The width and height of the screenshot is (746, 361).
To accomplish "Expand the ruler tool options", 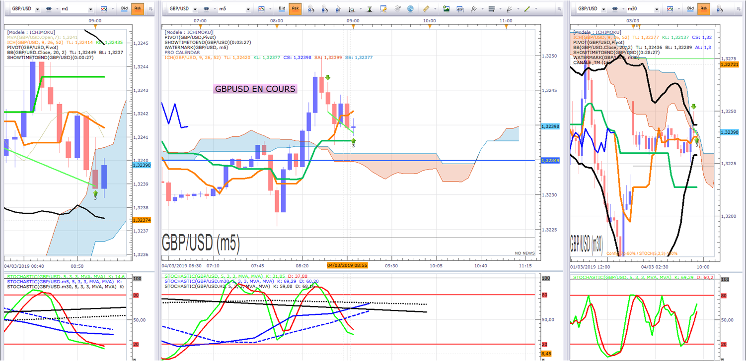I will coord(435,8).
